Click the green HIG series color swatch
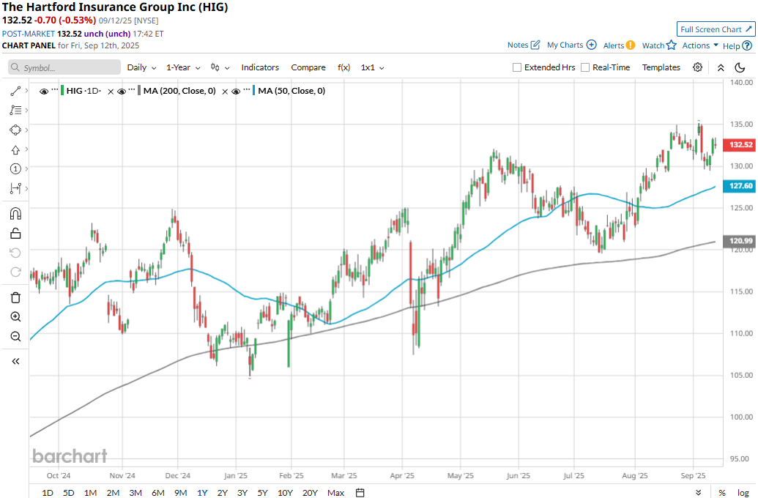Viewport: 758px width, 498px height. pos(62,90)
